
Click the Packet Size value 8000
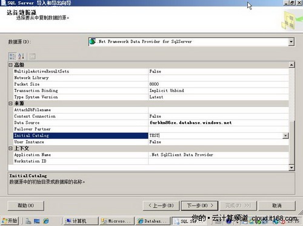154,84
